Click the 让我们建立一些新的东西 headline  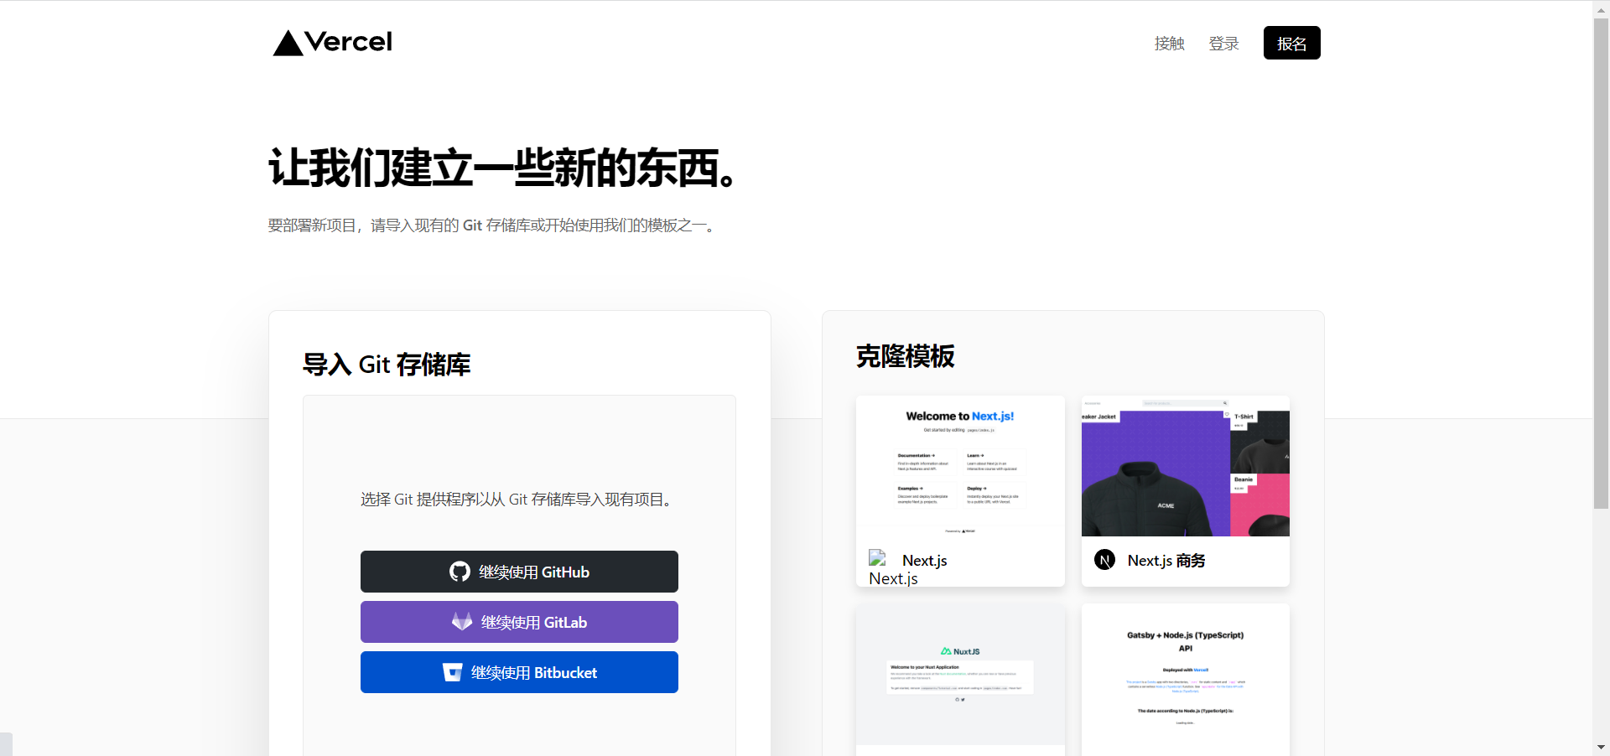pyautogui.click(x=503, y=168)
